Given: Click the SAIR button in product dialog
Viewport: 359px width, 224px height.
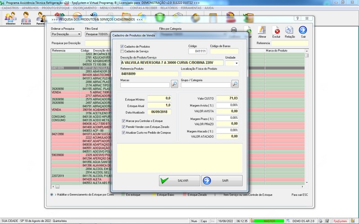Looking at the screenshot, I should tap(222, 181).
